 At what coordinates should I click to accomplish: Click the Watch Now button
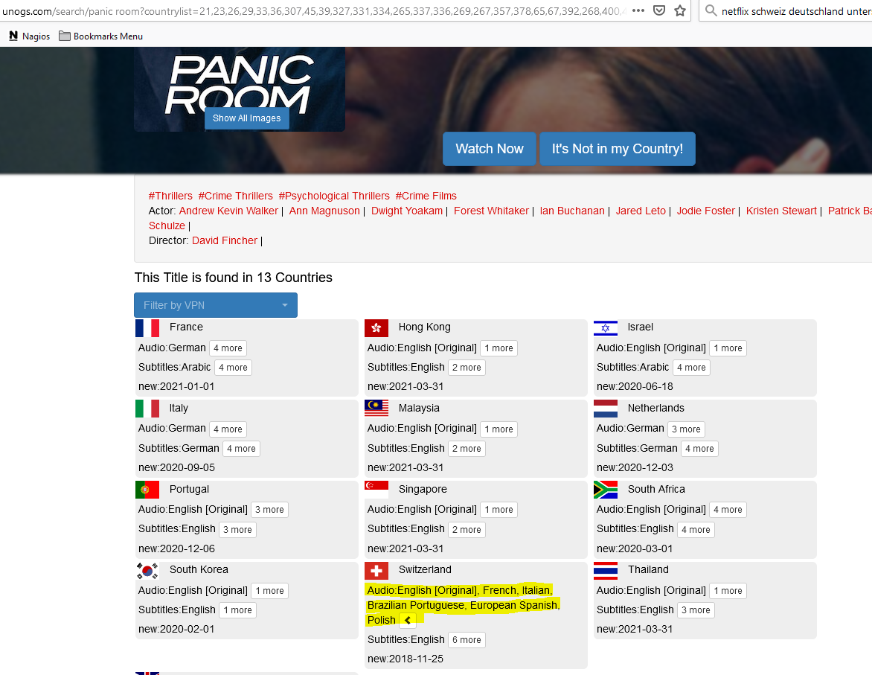point(490,149)
